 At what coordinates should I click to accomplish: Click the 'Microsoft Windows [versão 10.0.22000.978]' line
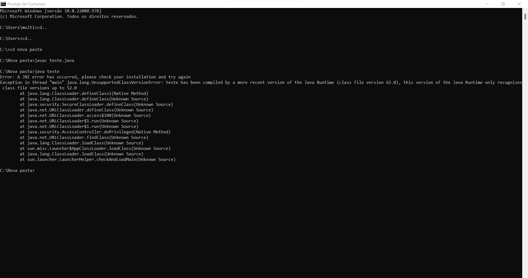click(51, 11)
